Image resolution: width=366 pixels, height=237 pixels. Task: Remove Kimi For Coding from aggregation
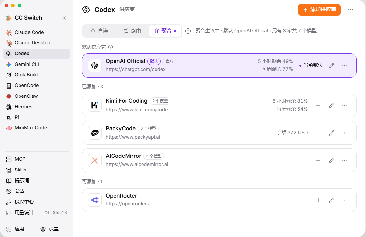(x=318, y=105)
